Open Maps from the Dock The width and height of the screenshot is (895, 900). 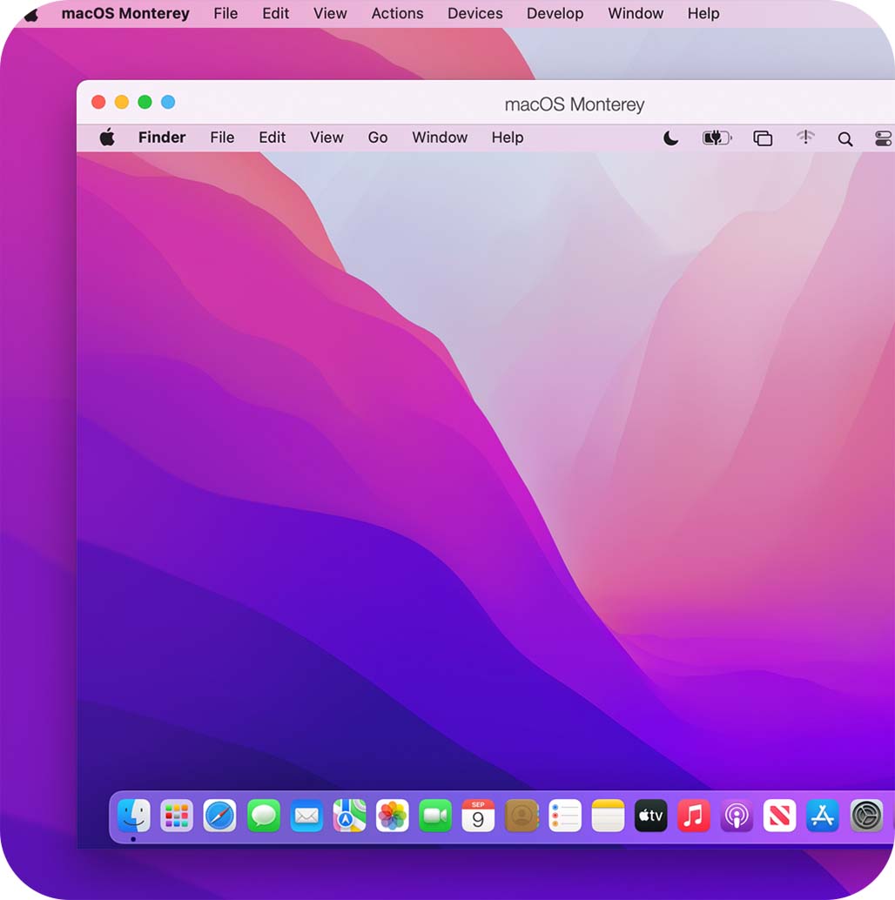(x=349, y=816)
